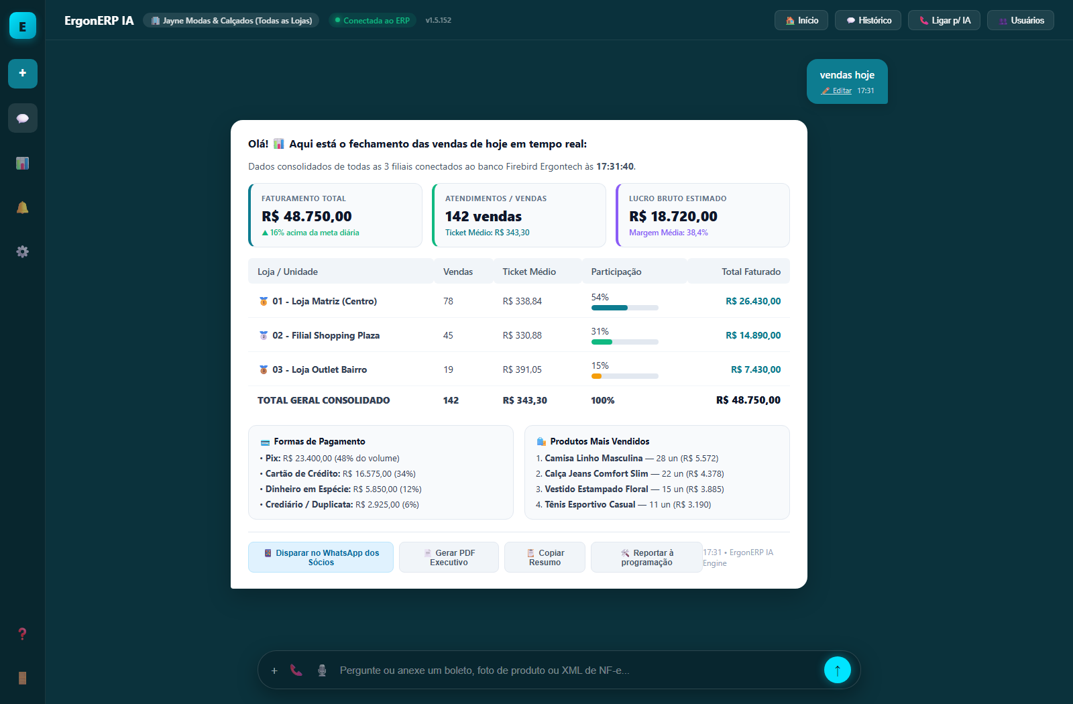Open the notifications bell sidebar icon
This screenshot has height=704, width=1073.
click(x=23, y=207)
